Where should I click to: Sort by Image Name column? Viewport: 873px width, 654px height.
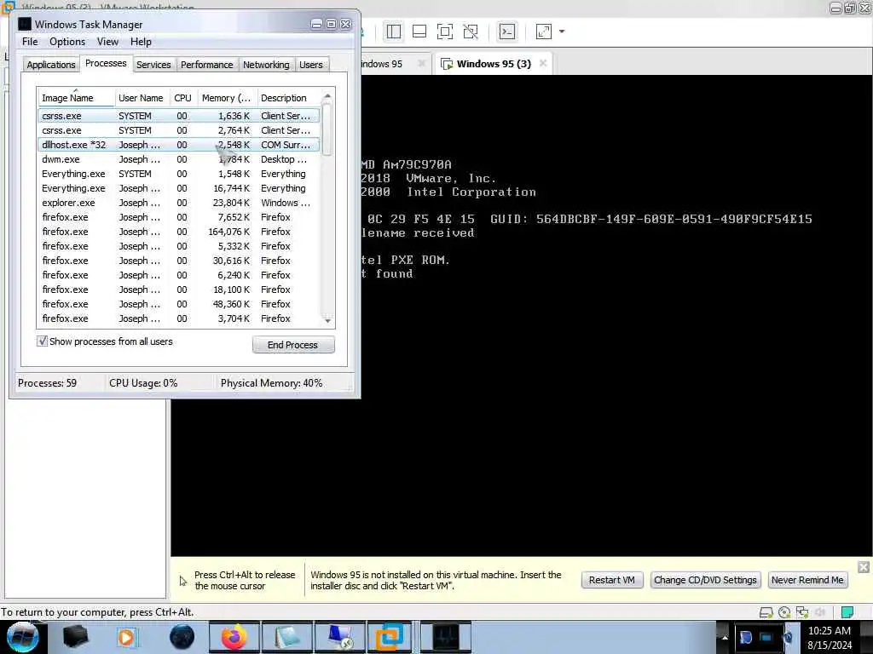pyautogui.click(x=76, y=98)
